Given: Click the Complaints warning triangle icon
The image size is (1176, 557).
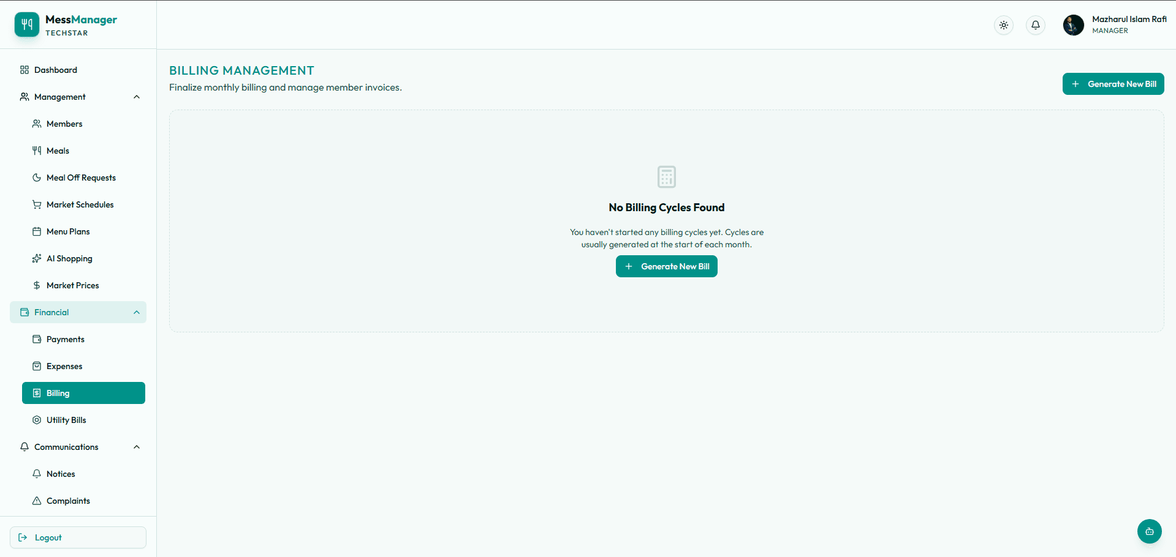Looking at the screenshot, I should [37, 501].
